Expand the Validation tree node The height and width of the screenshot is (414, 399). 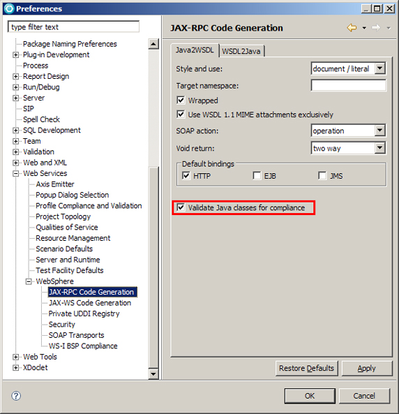click(x=15, y=151)
